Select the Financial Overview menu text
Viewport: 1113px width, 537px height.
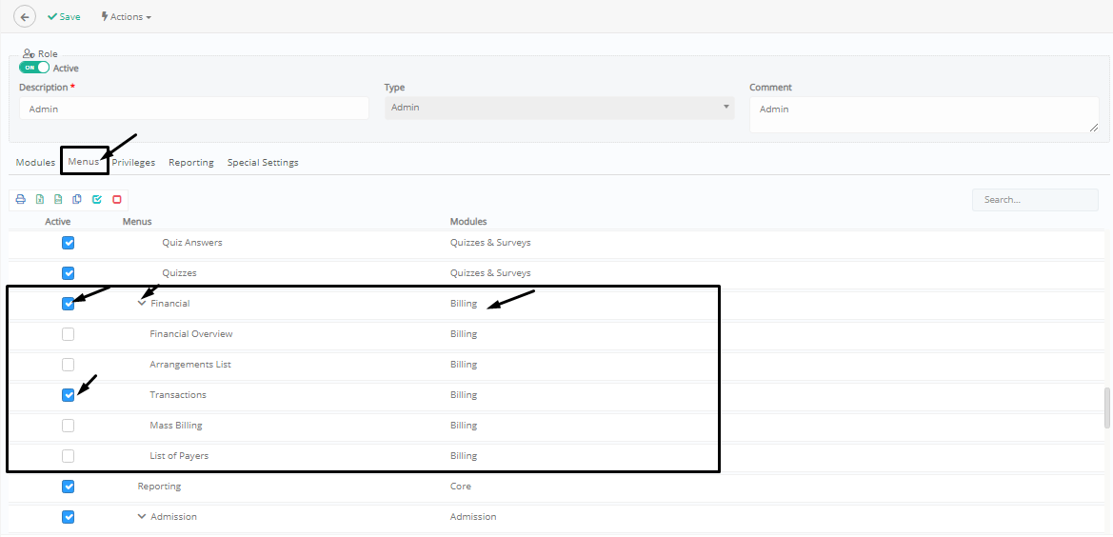coord(191,333)
